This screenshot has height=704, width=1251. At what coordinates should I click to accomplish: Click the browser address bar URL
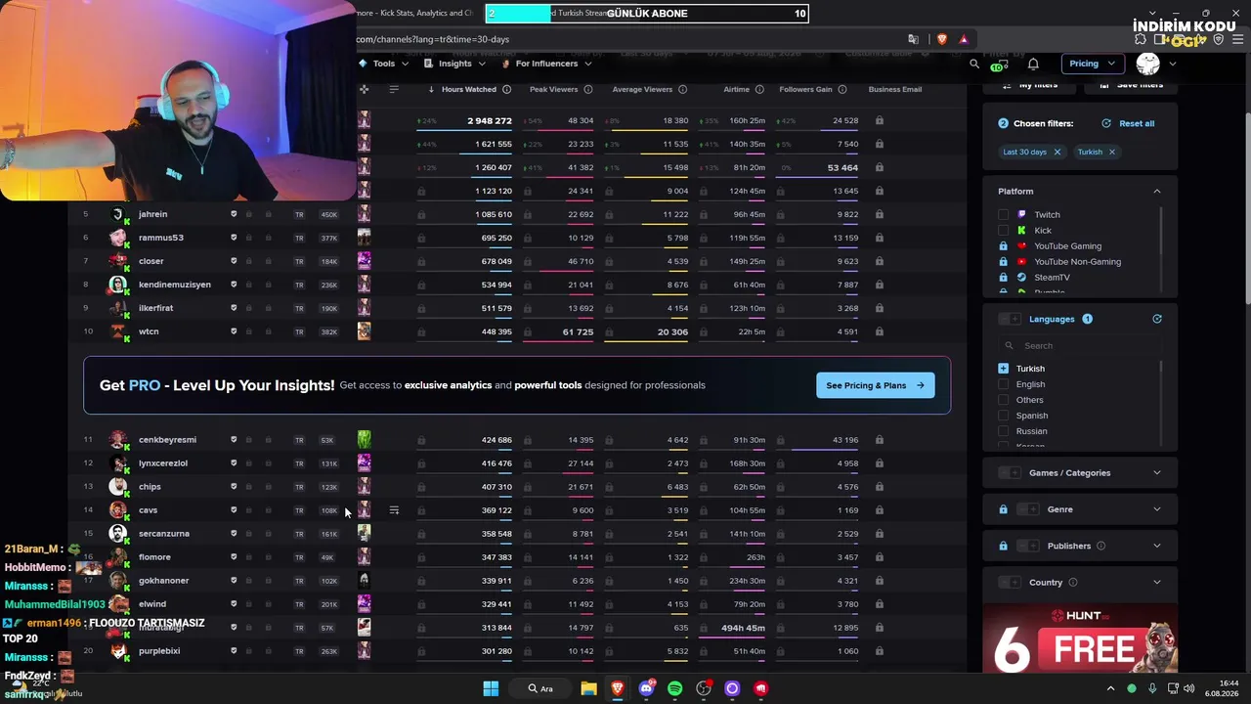pyautogui.click(x=433, y=39)
